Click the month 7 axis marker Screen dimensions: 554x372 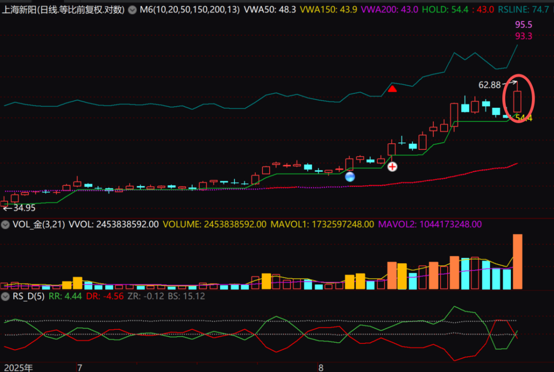[80, 368]
